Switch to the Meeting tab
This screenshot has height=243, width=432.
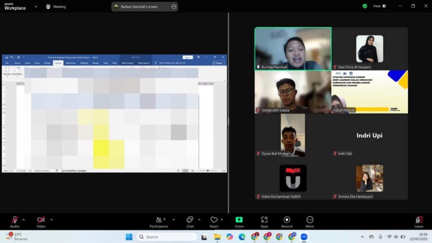pos(56,7)
